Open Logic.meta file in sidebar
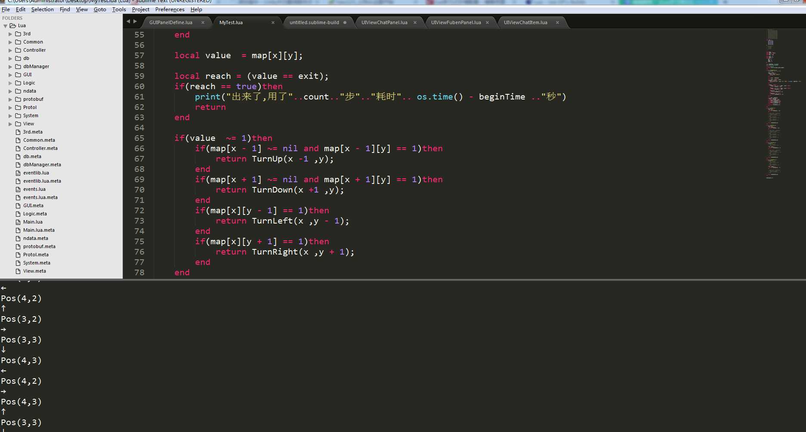The width and height of the screenshot is (806, 432). pos(35,214)
